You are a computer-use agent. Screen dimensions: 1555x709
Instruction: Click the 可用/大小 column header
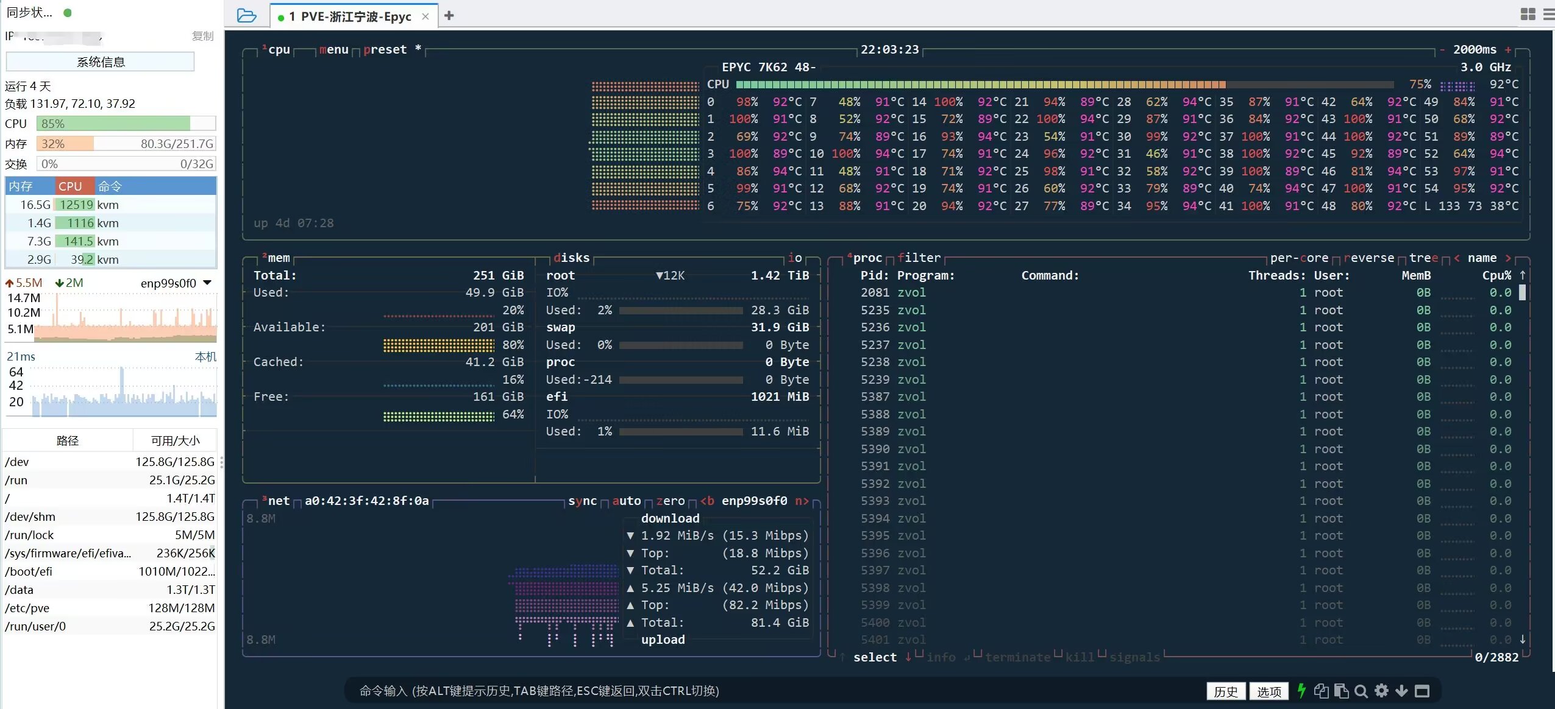175,440
